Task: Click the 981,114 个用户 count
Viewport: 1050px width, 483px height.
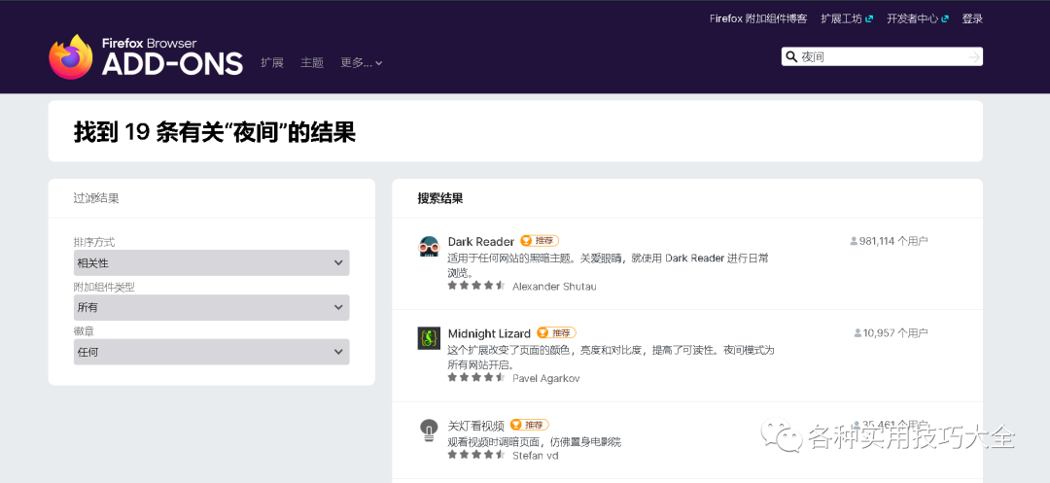Action: pyautogui.click(x=889, y=241)
